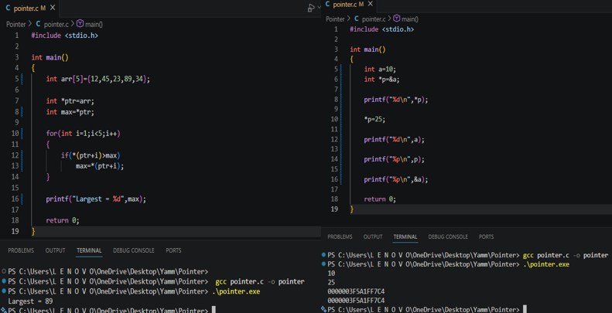
Task: Click the main() symbol cube icon in the right breadcrumb
Action: pyautogui.click(x=397, y=19)
